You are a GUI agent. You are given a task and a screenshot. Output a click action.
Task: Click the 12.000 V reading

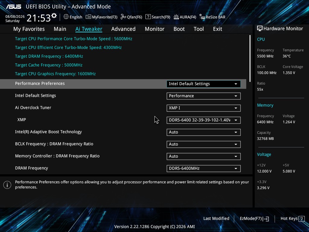pos(264,171)
